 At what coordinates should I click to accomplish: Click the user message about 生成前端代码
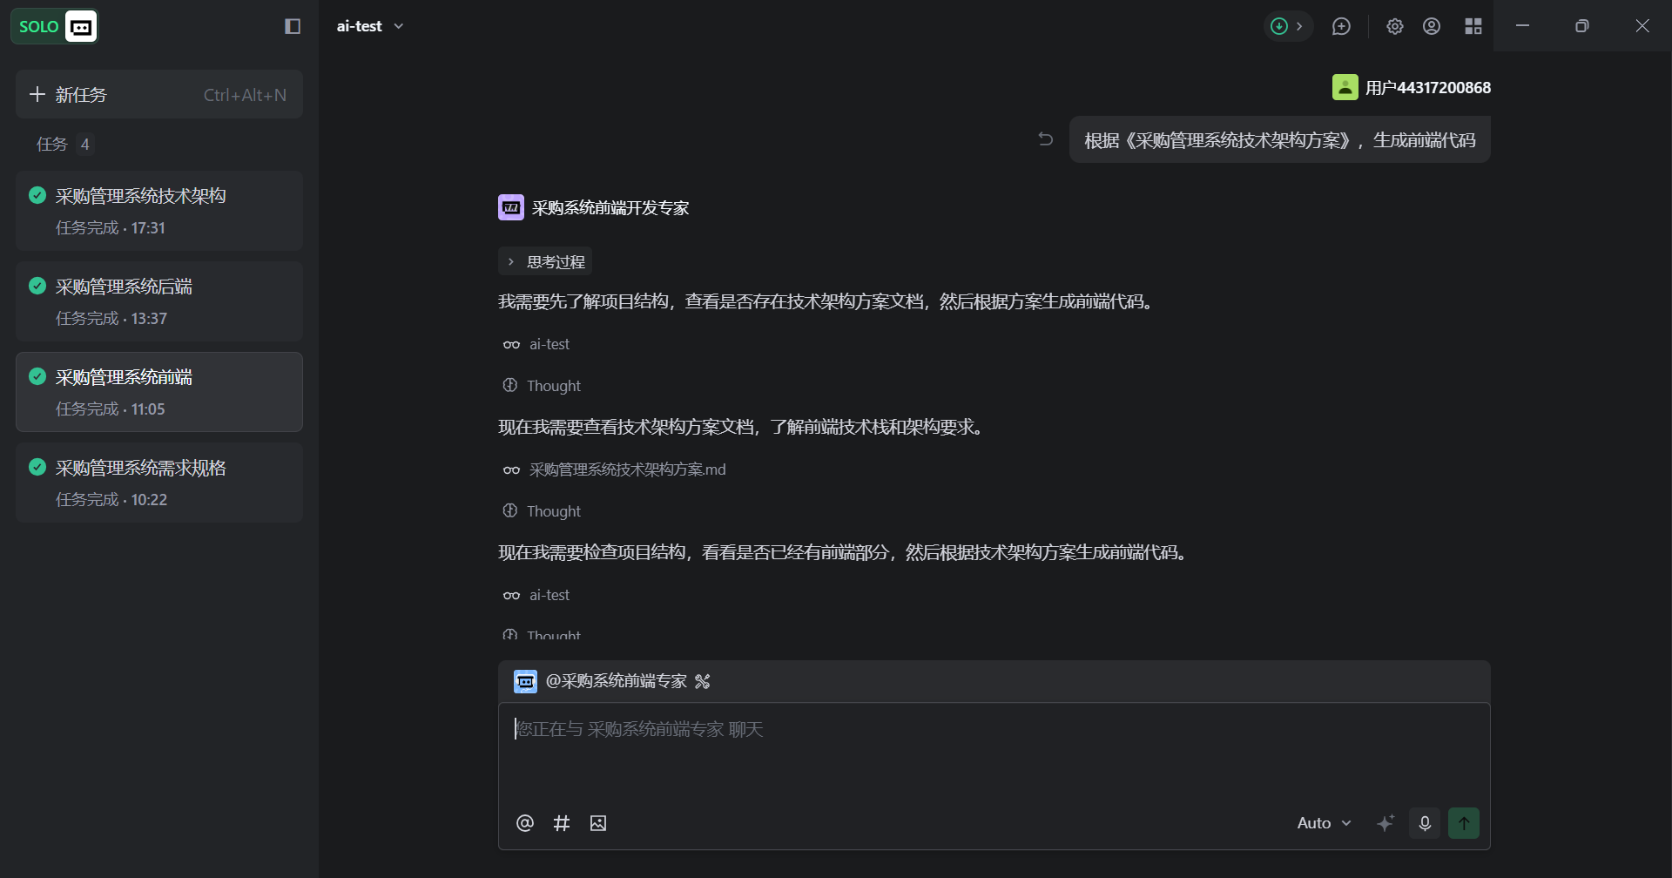point(1280,139)
